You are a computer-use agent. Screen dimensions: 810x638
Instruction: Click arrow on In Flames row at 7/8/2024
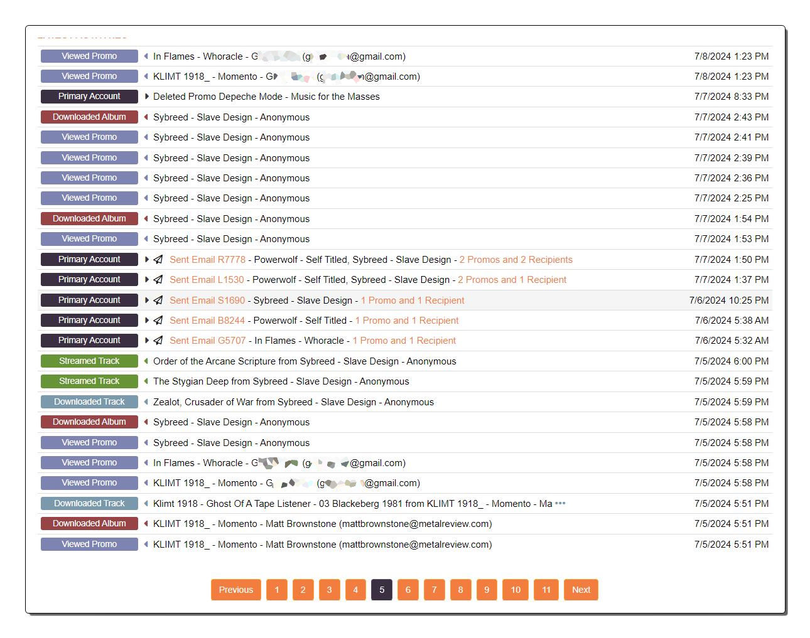point(146,56)
